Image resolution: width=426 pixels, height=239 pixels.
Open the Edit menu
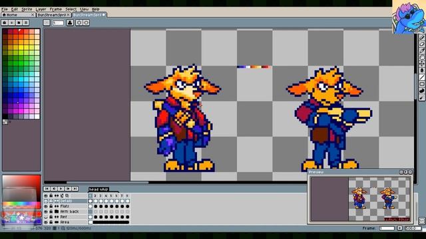15,9
